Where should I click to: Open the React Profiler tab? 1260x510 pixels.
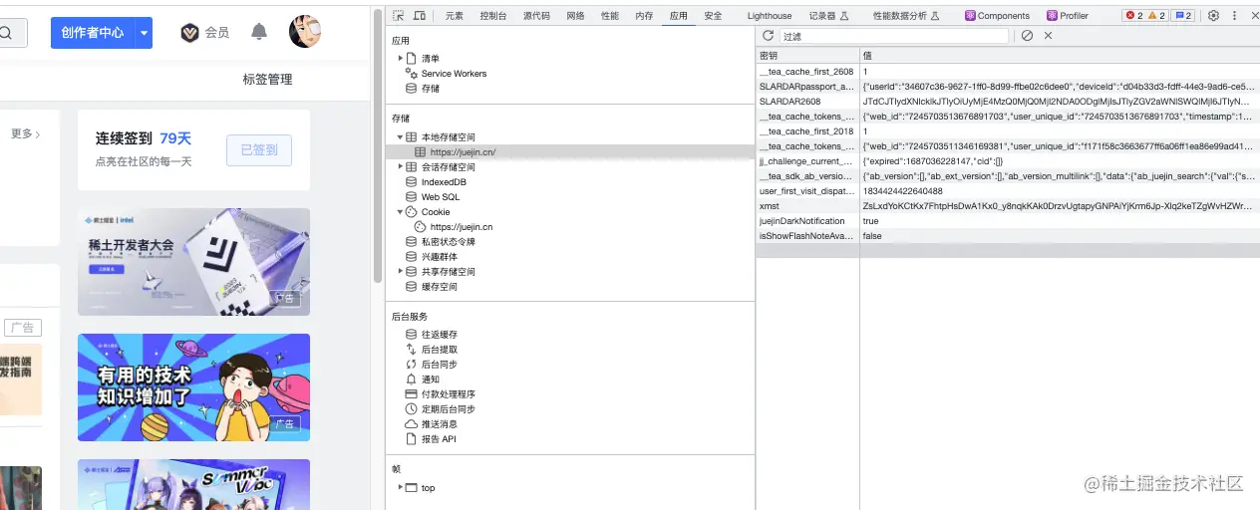pyautogui.click(x=1068, y=16)
